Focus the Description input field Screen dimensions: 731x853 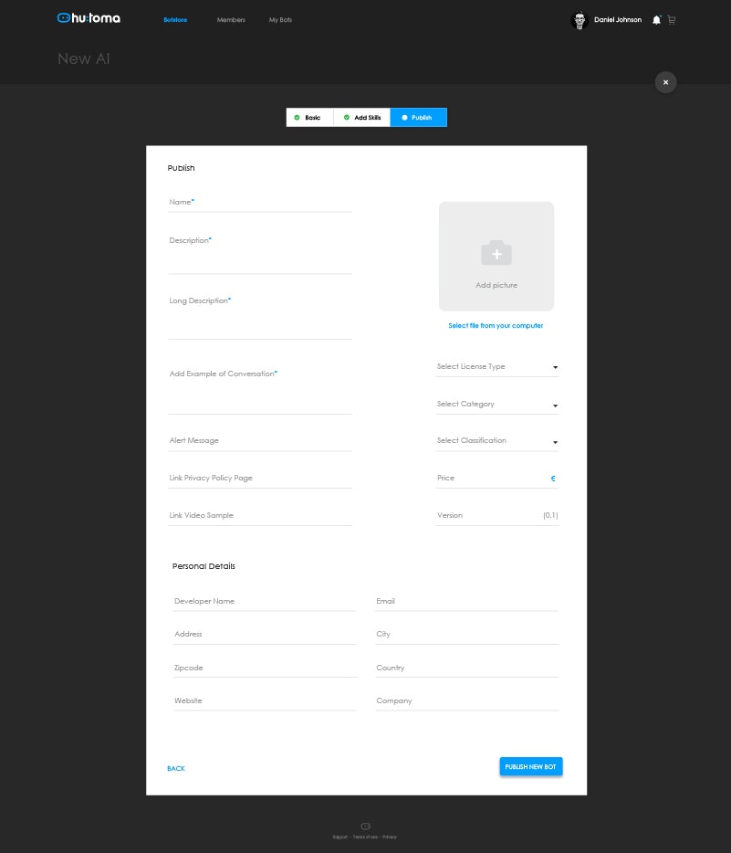pyautogui.click(x=260, y=255)
